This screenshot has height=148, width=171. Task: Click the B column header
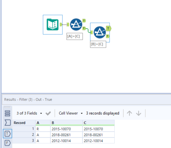66,123
